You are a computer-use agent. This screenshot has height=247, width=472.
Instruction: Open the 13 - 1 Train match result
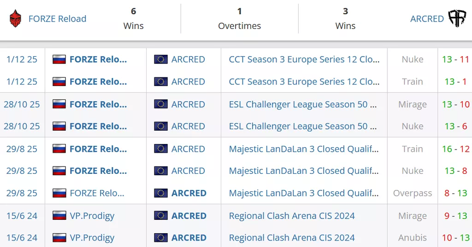coord(455,81)
